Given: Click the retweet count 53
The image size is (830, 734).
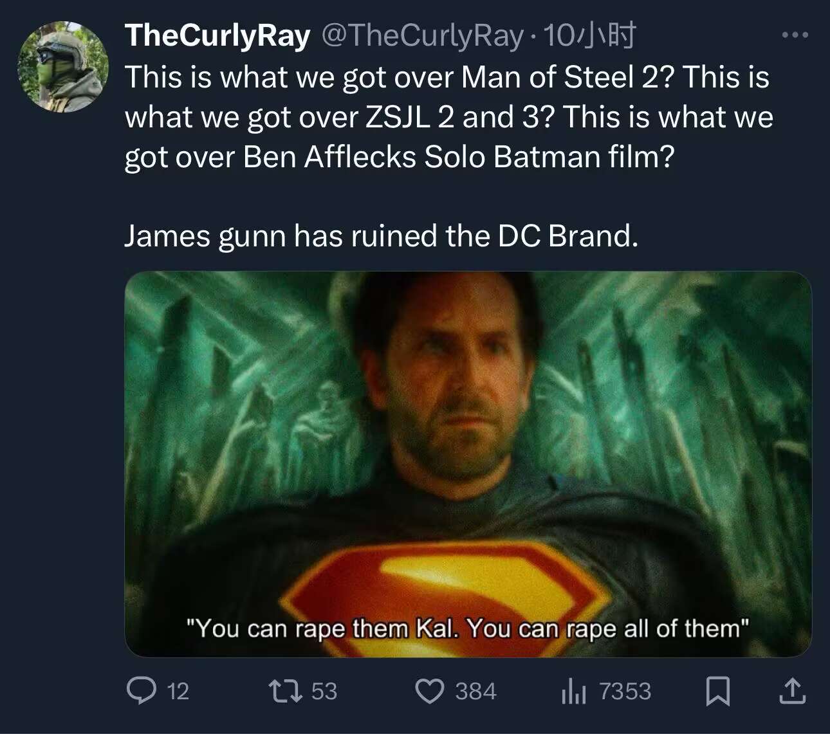Looking at the screenshot, I should coord(324,692).
